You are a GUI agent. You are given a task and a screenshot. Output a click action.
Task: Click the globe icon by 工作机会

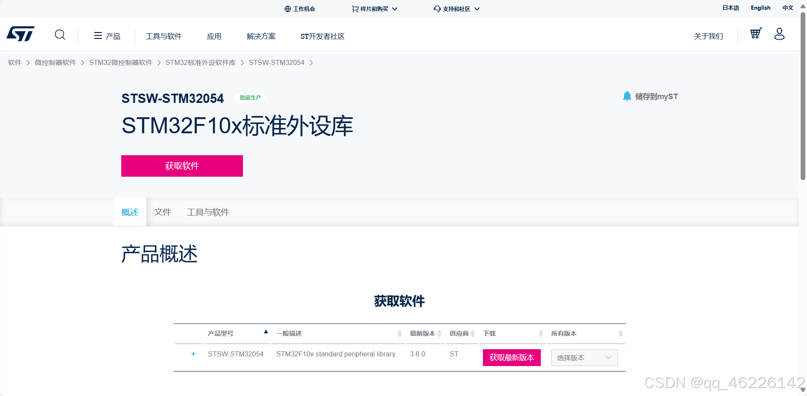(x=288, y=9)
